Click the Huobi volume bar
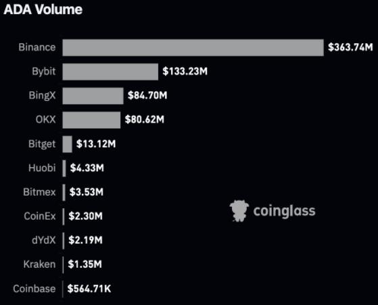This screenshot has height=305, width=378. pos(64,168)
